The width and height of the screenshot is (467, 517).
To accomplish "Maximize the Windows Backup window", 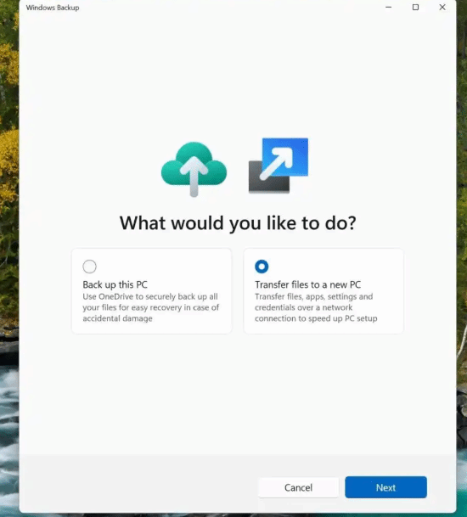I will pos(415,8).
